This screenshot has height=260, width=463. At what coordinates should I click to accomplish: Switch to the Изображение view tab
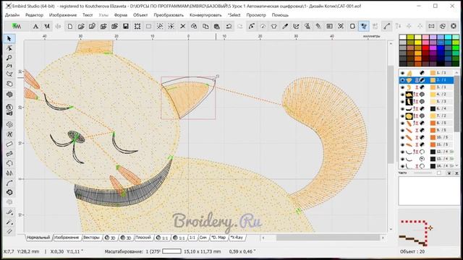pyautogui.click(x=67, y=238)
